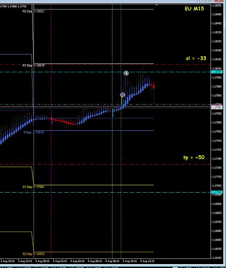The height and width of the screenshot is (268, 226).
Task: Select the 'tp = +50' label
Action: (x=194, y=157)
